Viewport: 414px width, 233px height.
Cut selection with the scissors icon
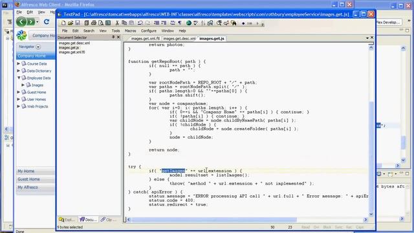click(117, 23)
